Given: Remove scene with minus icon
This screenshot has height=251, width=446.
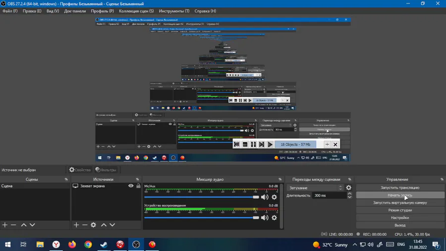Looking at the screenshot, I should tap(13, 225).
